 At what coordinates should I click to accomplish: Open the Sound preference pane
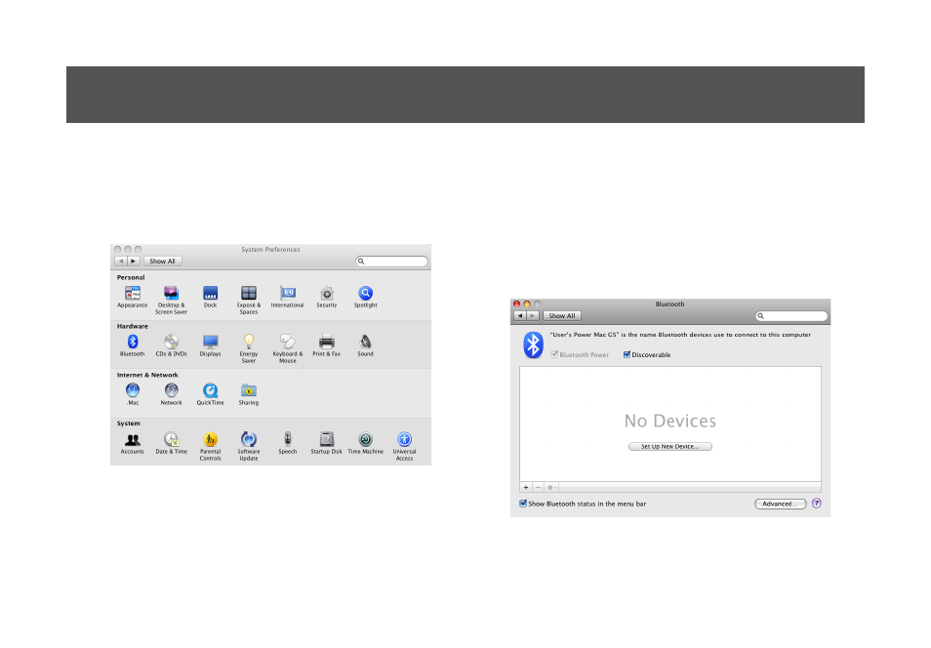coord(365,345)
